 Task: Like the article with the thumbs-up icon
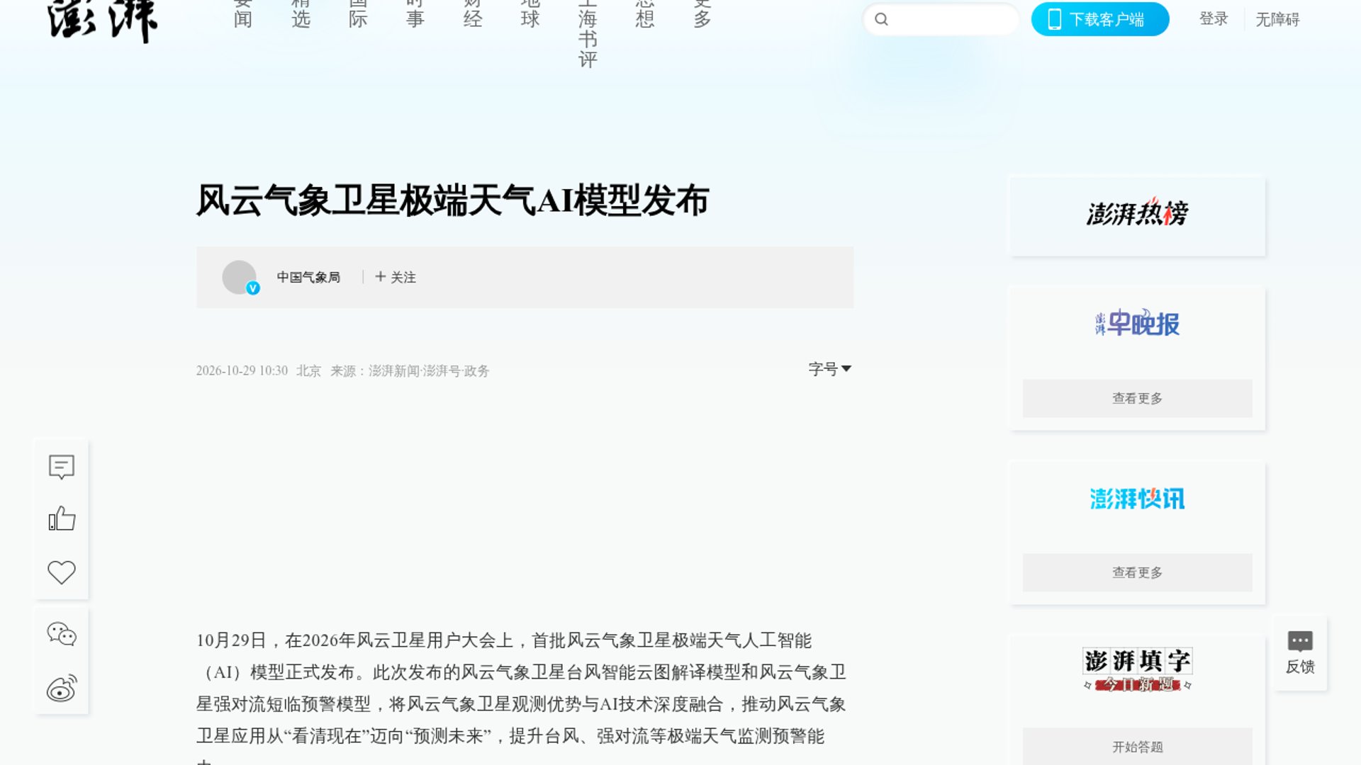(x=62, y=518)
